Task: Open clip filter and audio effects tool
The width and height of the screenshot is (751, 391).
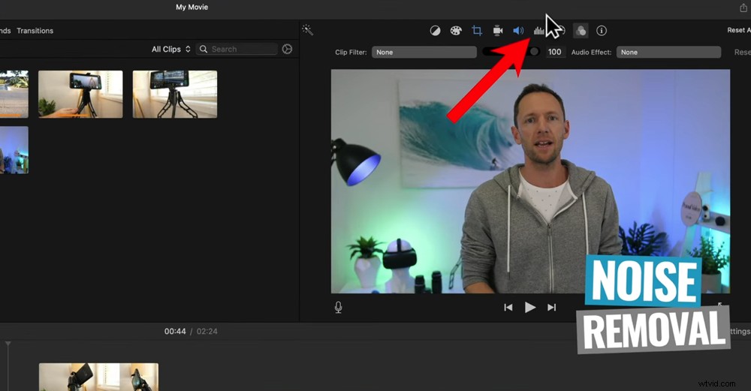Action: [x=581, y=31]
